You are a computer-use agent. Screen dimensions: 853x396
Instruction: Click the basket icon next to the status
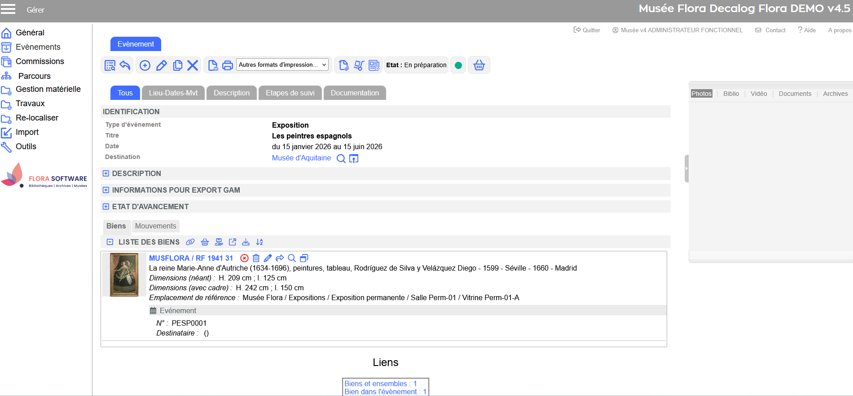(479, 65)
